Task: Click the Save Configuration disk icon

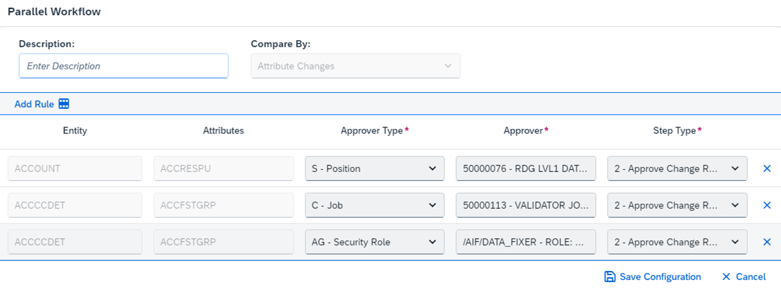Action: pos(610,277)
